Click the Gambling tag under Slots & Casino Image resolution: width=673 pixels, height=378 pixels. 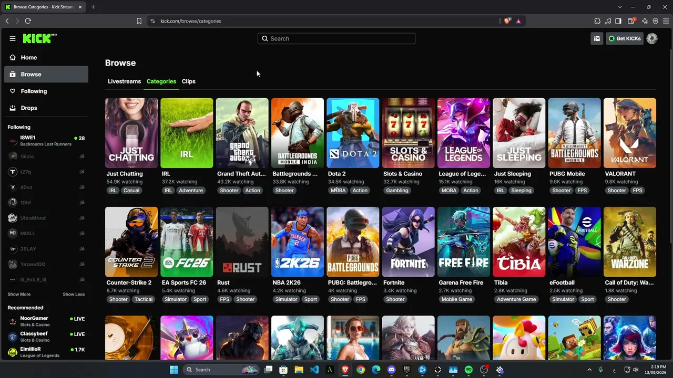397,191
